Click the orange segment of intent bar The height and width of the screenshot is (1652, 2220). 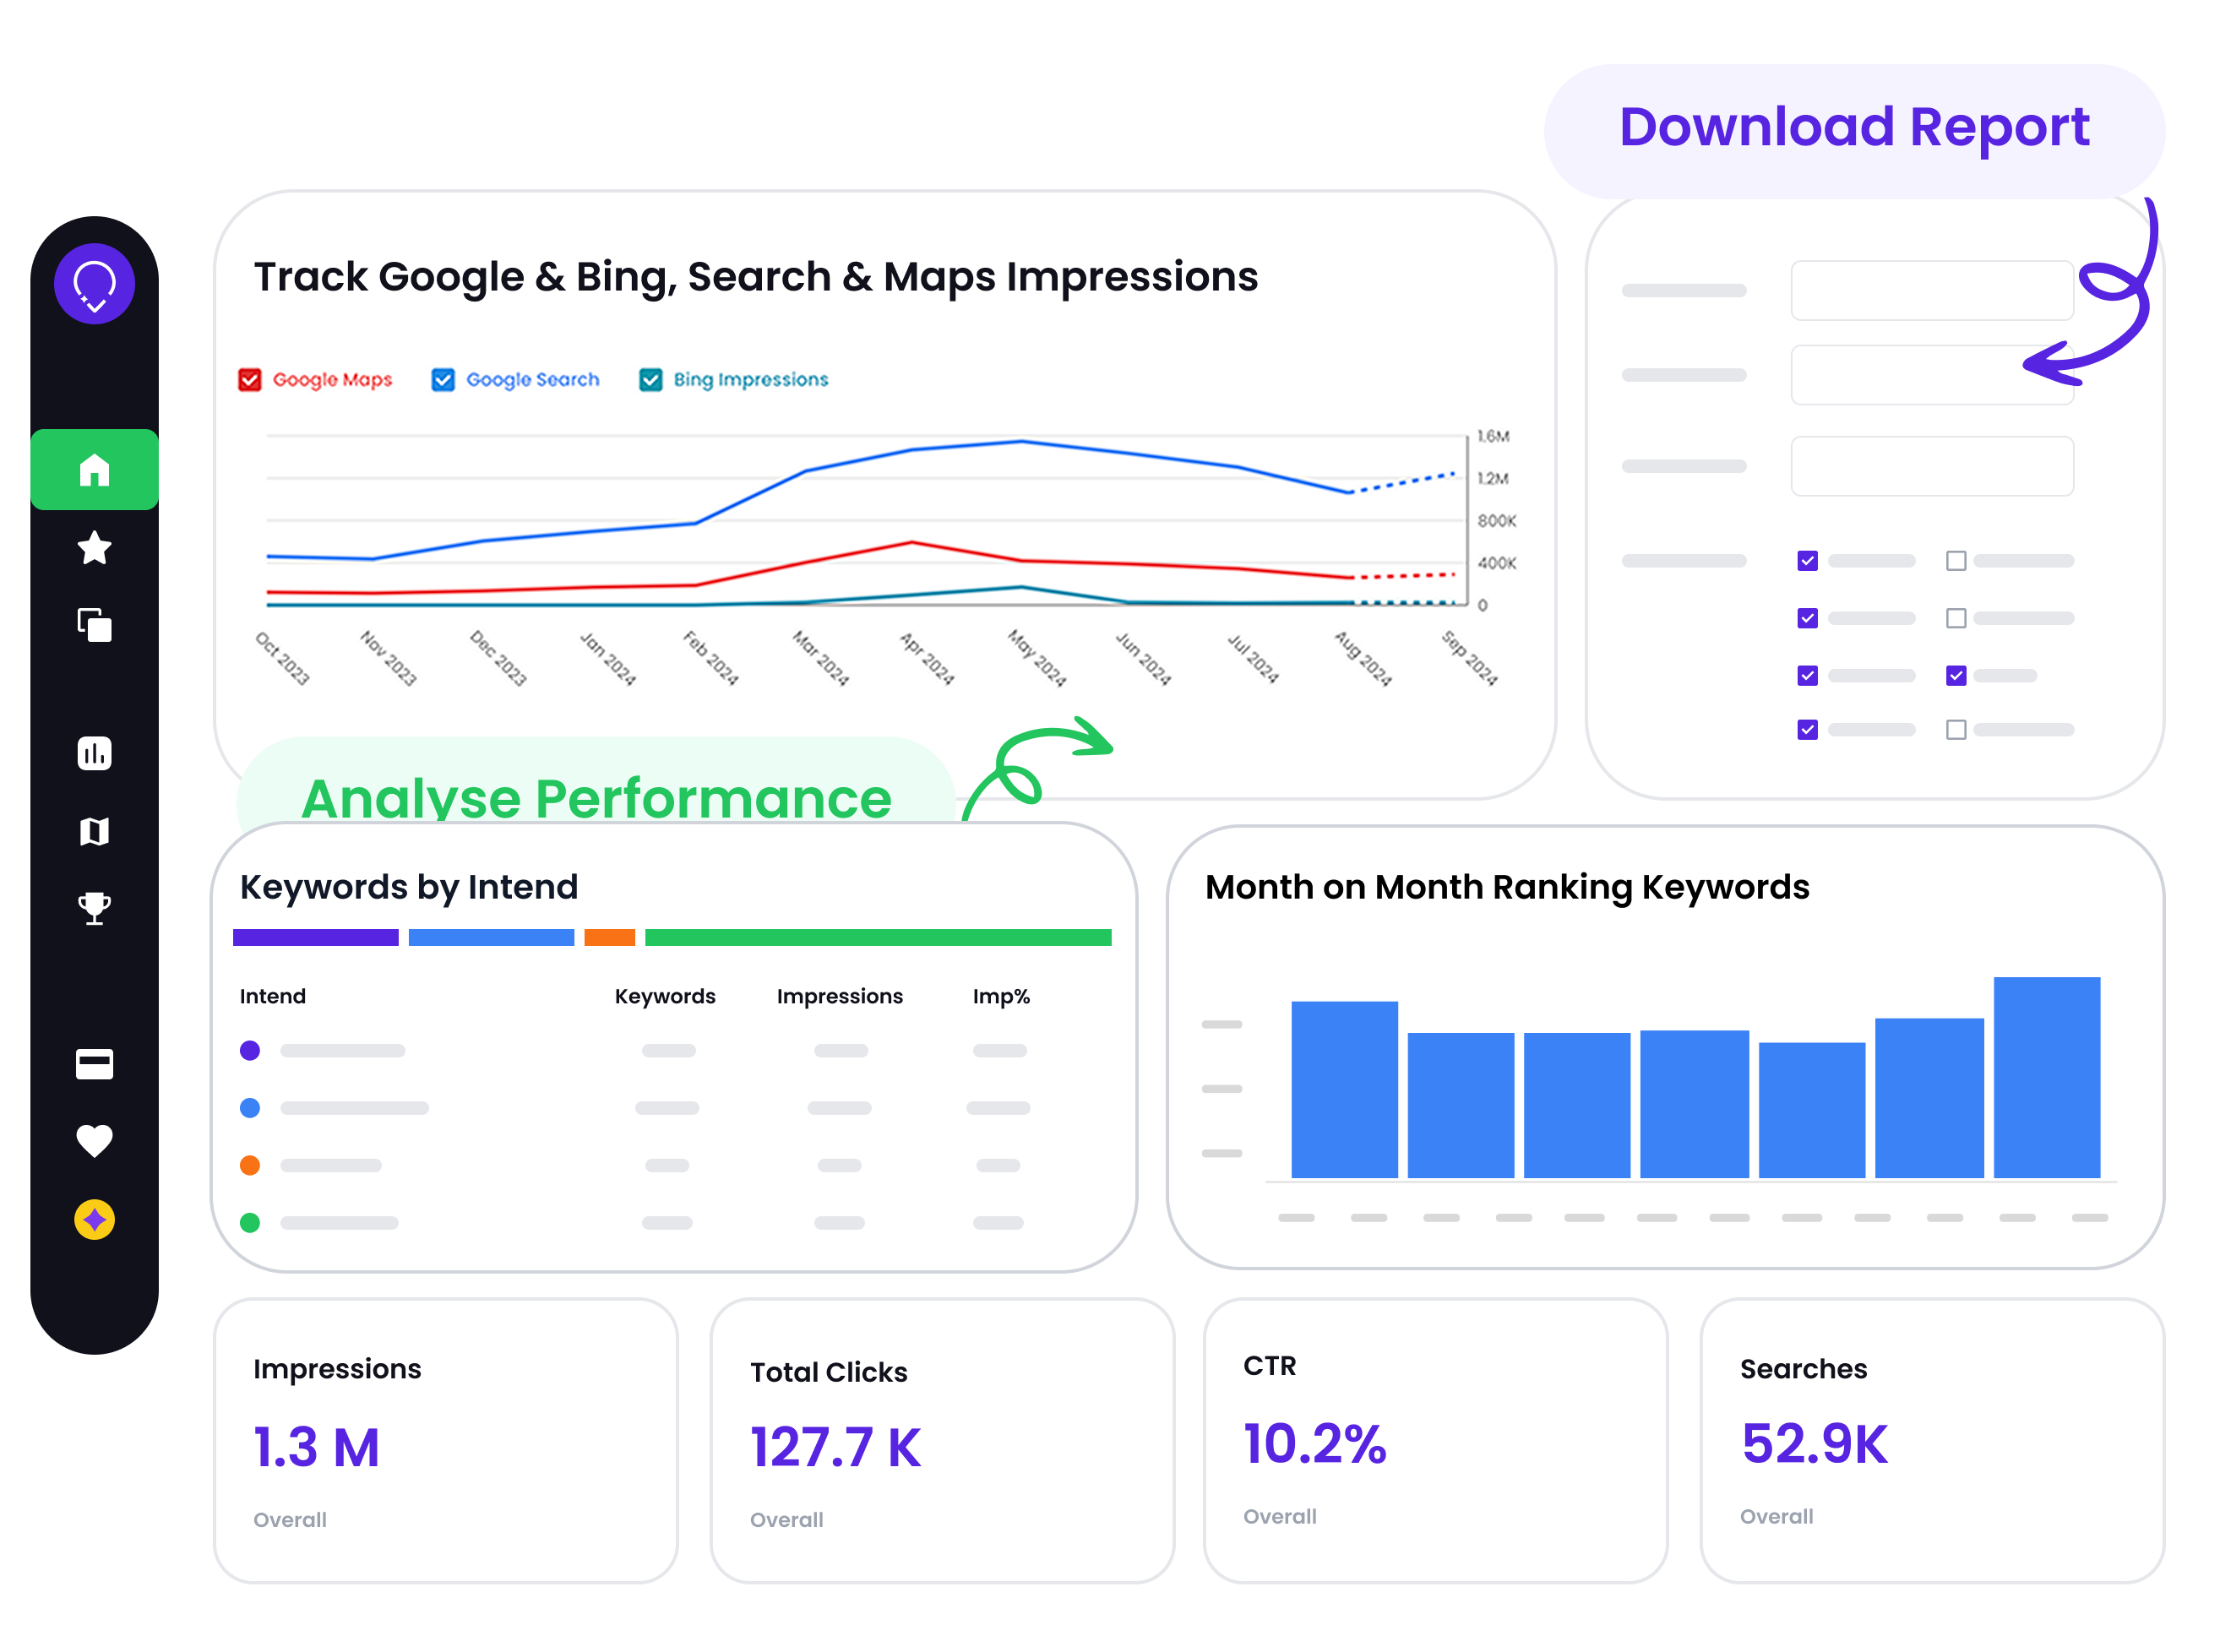[609, 937]
